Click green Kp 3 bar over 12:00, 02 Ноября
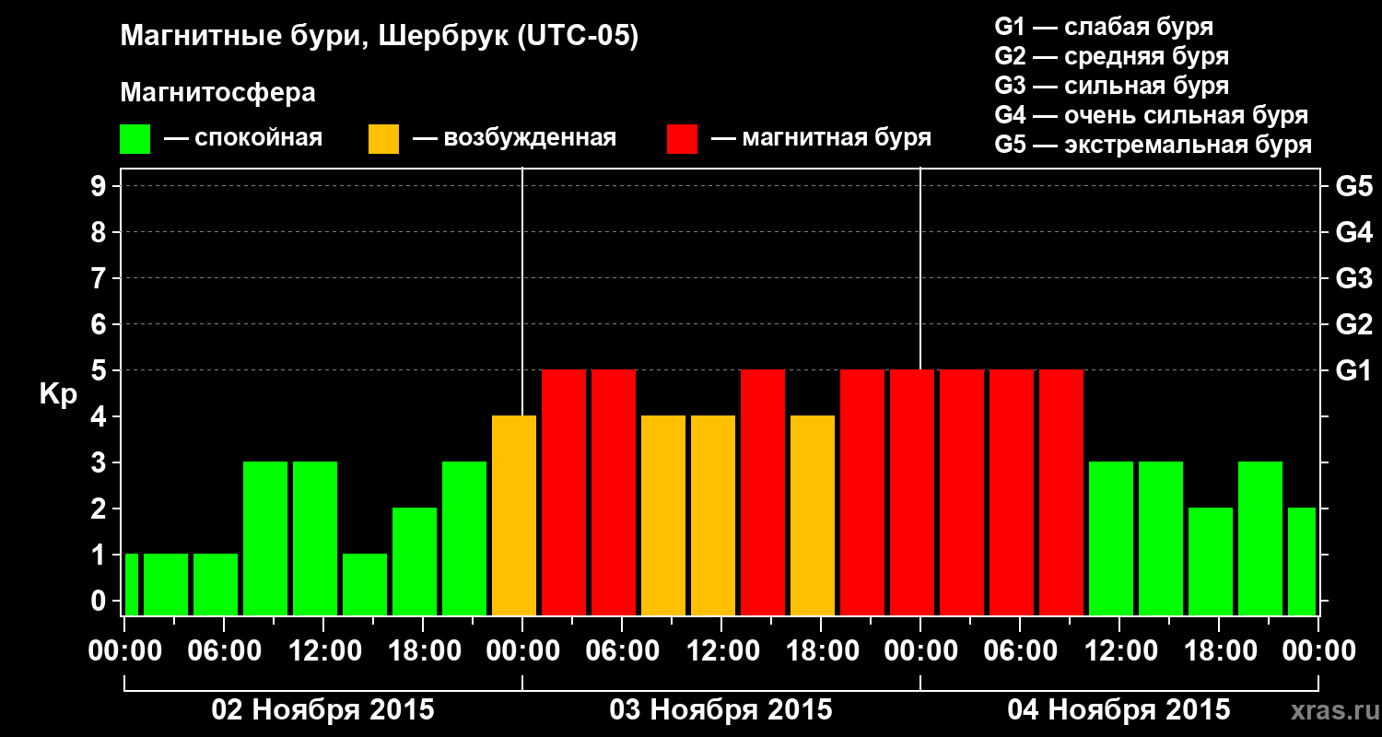The width and height of the screenshot is (1382, 737). 315,538
